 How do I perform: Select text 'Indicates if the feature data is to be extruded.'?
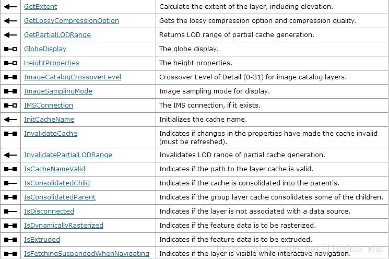(235, 240)
